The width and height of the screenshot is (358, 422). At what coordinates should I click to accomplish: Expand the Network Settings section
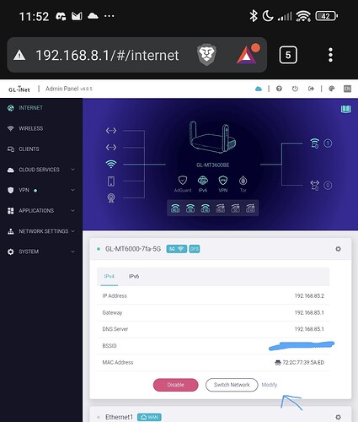coord(41,231)
